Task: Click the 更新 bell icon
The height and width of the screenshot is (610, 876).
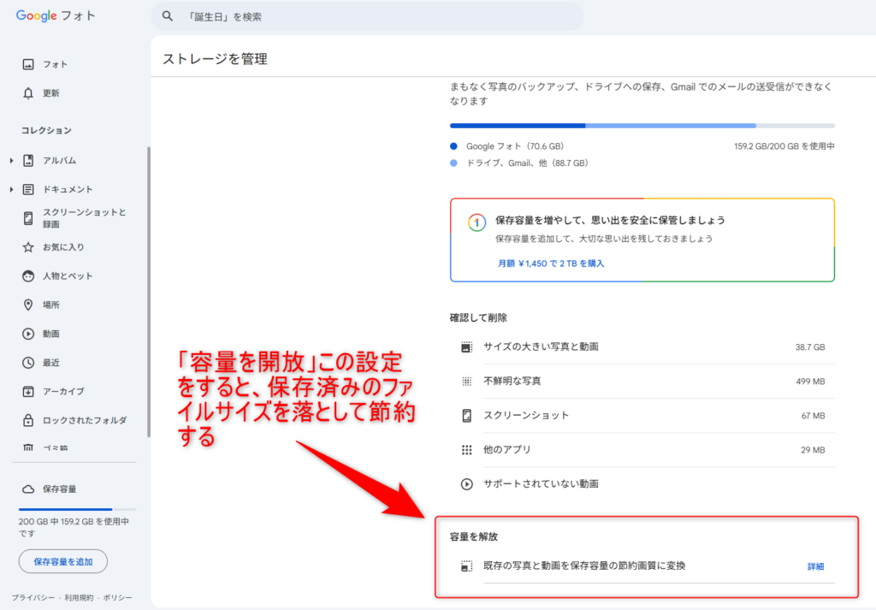Action: (28, 93)
